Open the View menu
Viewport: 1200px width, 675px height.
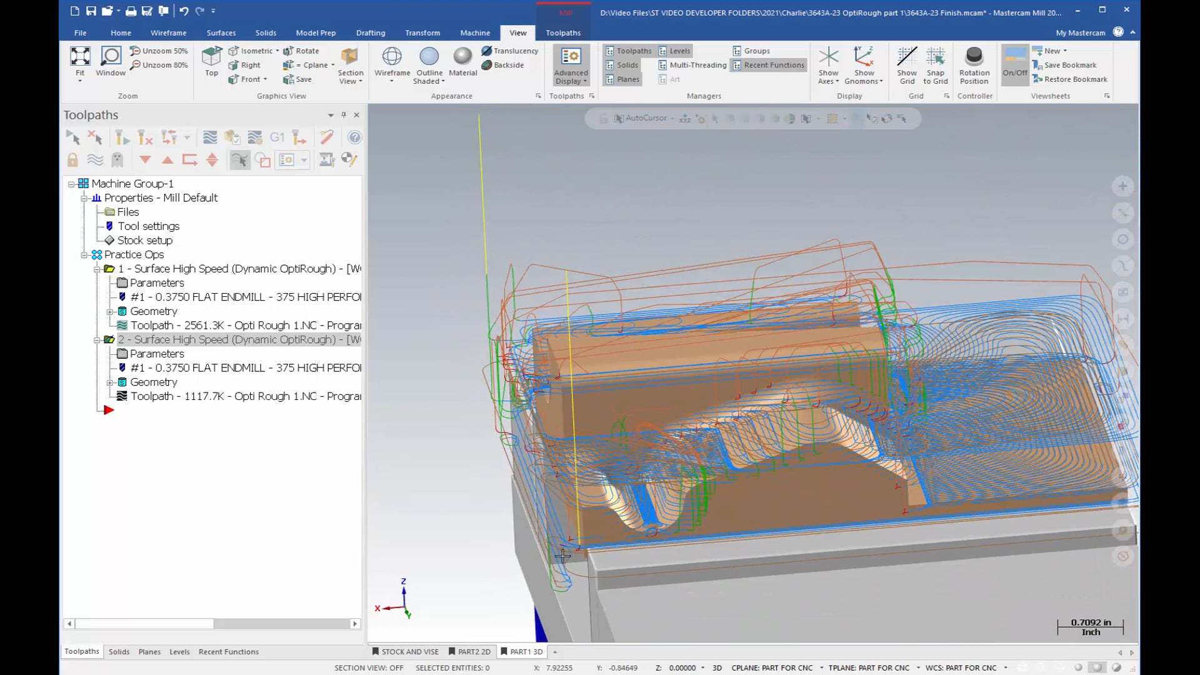click(517, 32)
